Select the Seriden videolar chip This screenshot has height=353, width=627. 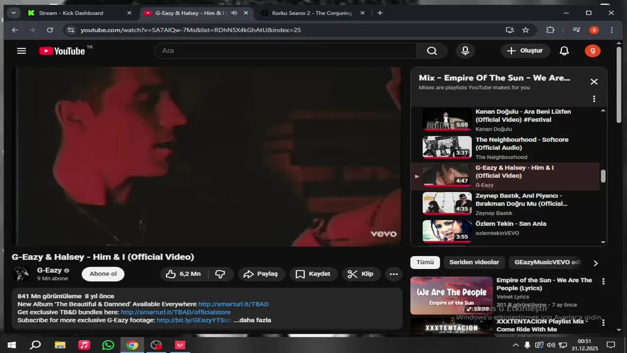click(x=474, y=262)
